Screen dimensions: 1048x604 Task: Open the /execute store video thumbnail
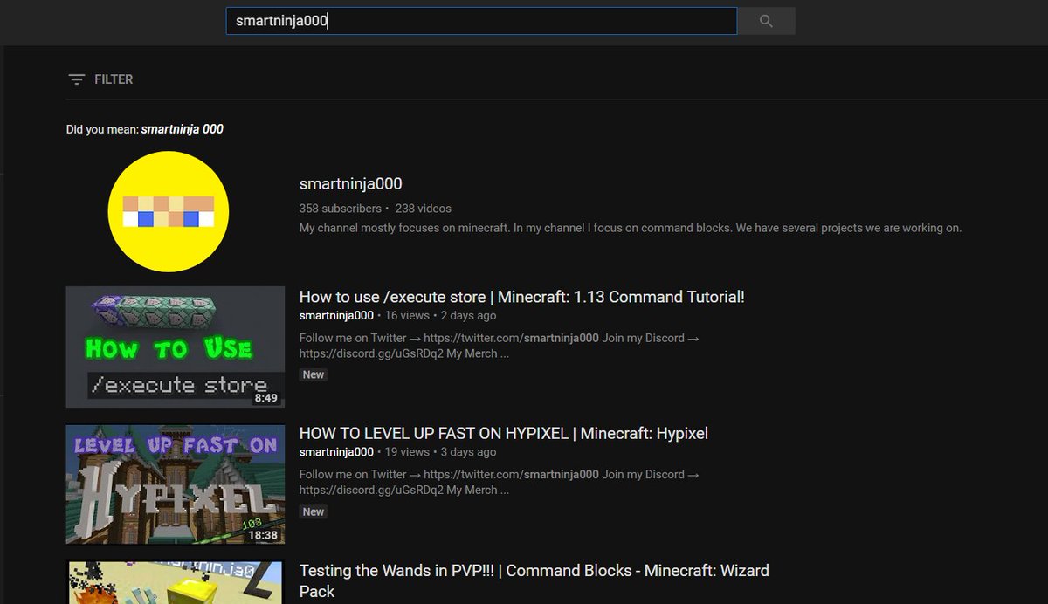(x=176, y=347)
